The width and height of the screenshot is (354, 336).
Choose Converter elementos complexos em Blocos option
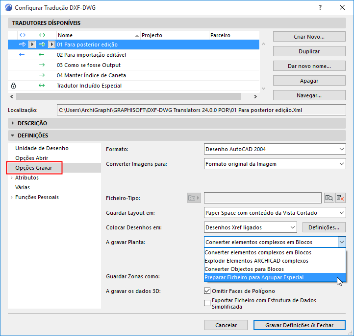click(x=275, y=252)
